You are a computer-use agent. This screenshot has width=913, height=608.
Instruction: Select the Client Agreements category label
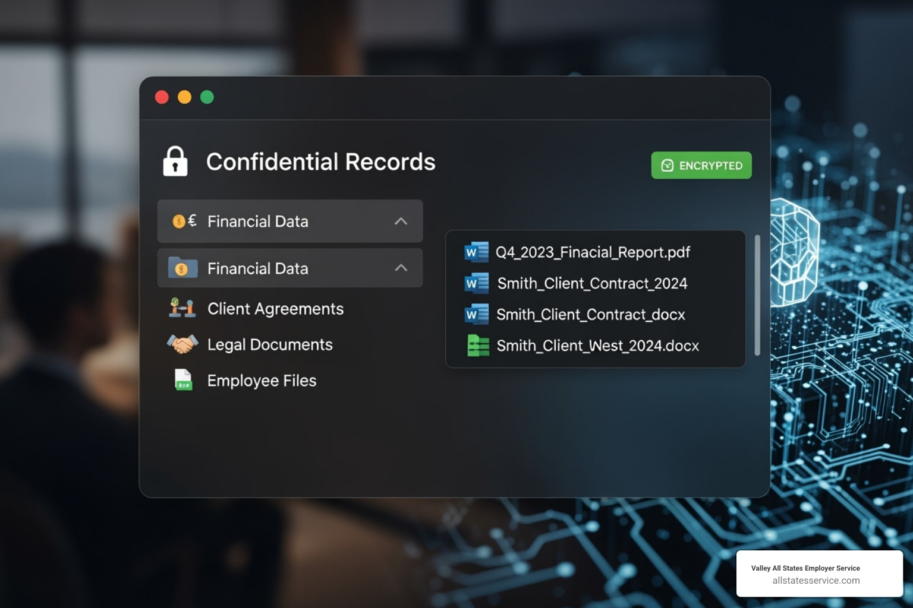275,309
